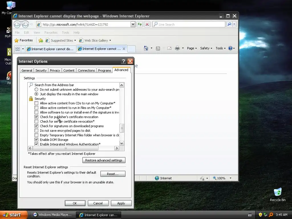Go back with the IE Back arrow
Screen dimensions: 292x219
click(17, 24)
